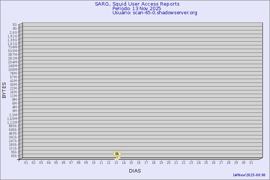Image resolution: width=270 pixels, height=180 pixels.
Task: Click the 'Usuário: scan-65-0.shadowserver.org' text
Action: click(154, 13)
